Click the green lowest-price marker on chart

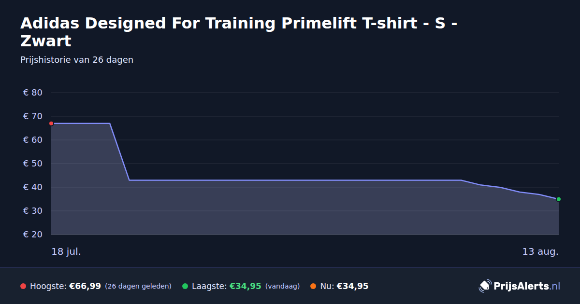(x=558, y=199)
